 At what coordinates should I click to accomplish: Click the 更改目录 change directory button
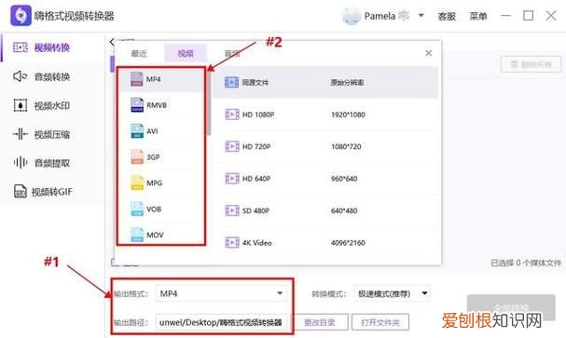coord(320,322)
